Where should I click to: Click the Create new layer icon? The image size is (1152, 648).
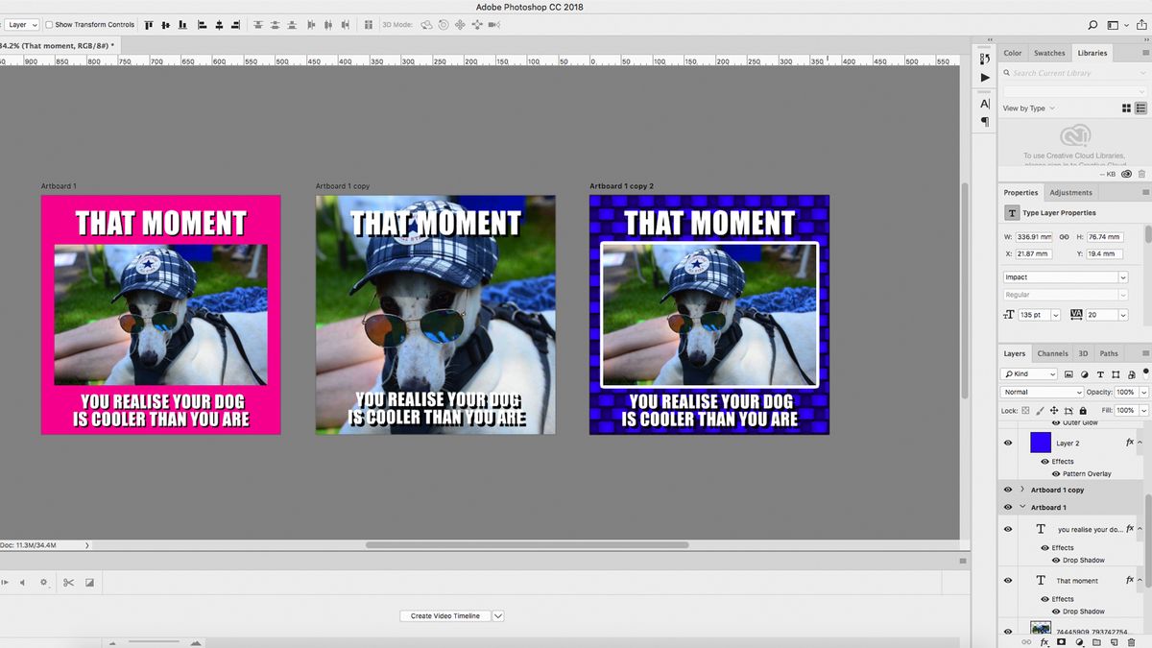1115,641
